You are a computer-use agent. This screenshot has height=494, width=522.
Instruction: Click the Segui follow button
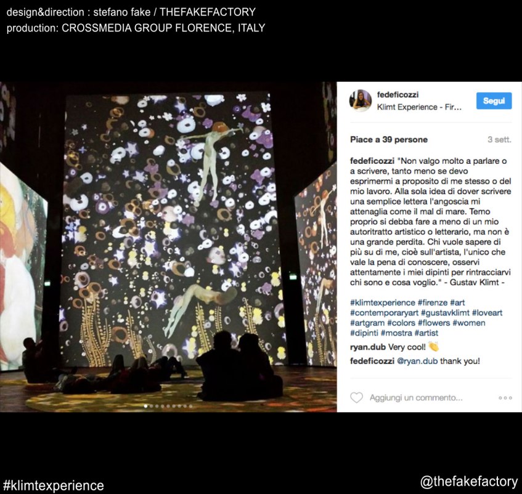click(494, 100)
